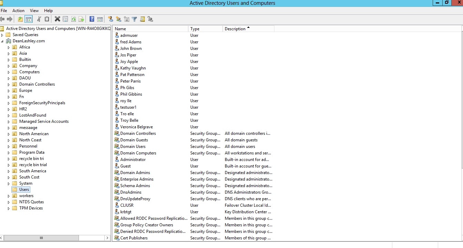Open the Action menu
Screen dimensions: 463x248
coord(18,11)
